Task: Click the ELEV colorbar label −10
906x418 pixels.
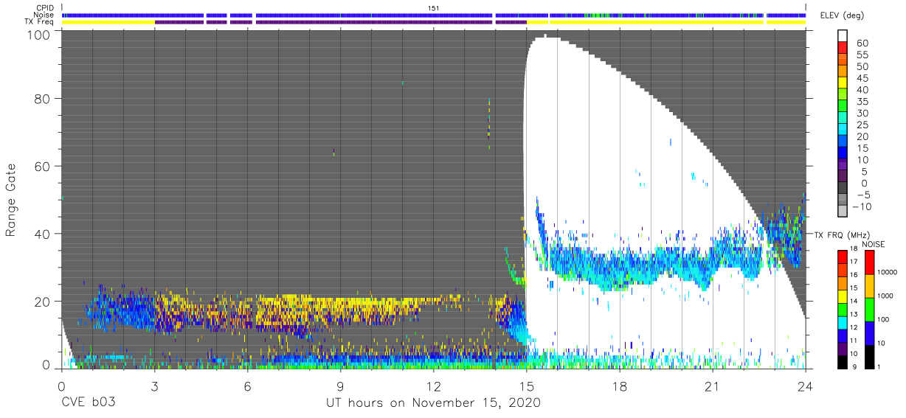Action: [x=860, y=206]
